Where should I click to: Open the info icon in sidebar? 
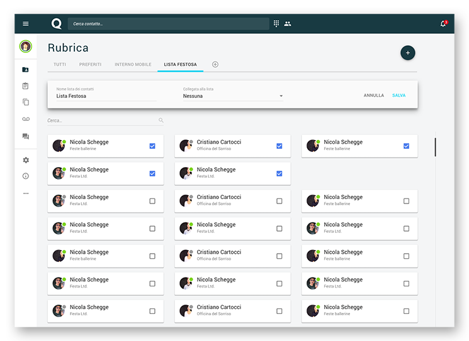(26, 176)
